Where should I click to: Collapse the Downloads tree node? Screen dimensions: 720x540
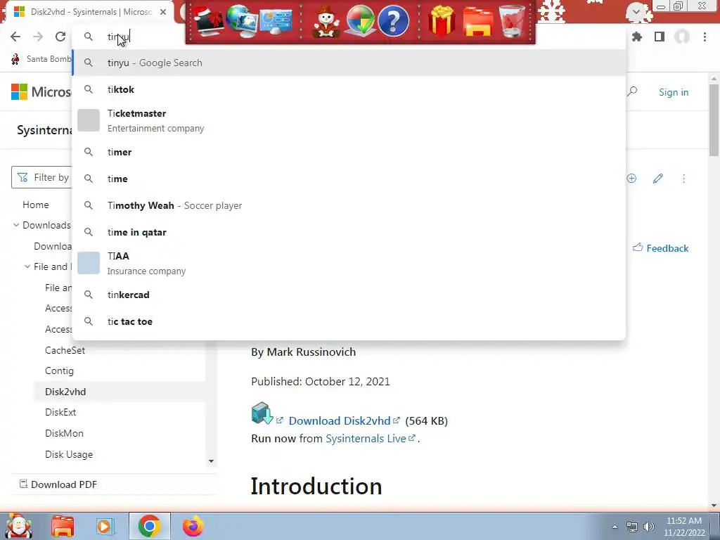[16, 225]
